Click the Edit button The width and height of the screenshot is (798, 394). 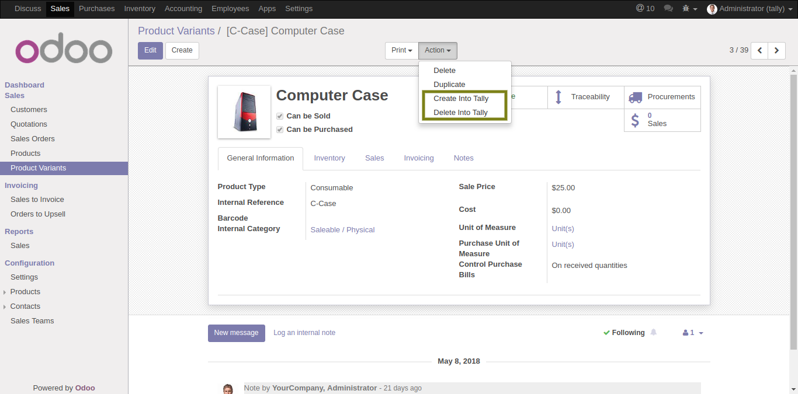150,51
